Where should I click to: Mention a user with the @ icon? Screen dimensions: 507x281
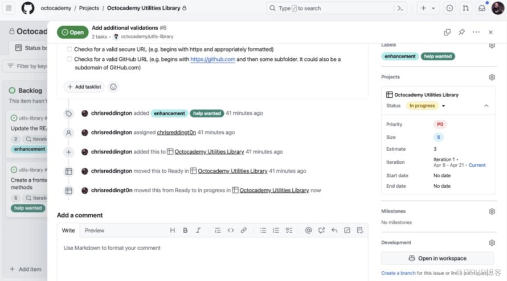point(308,230)
